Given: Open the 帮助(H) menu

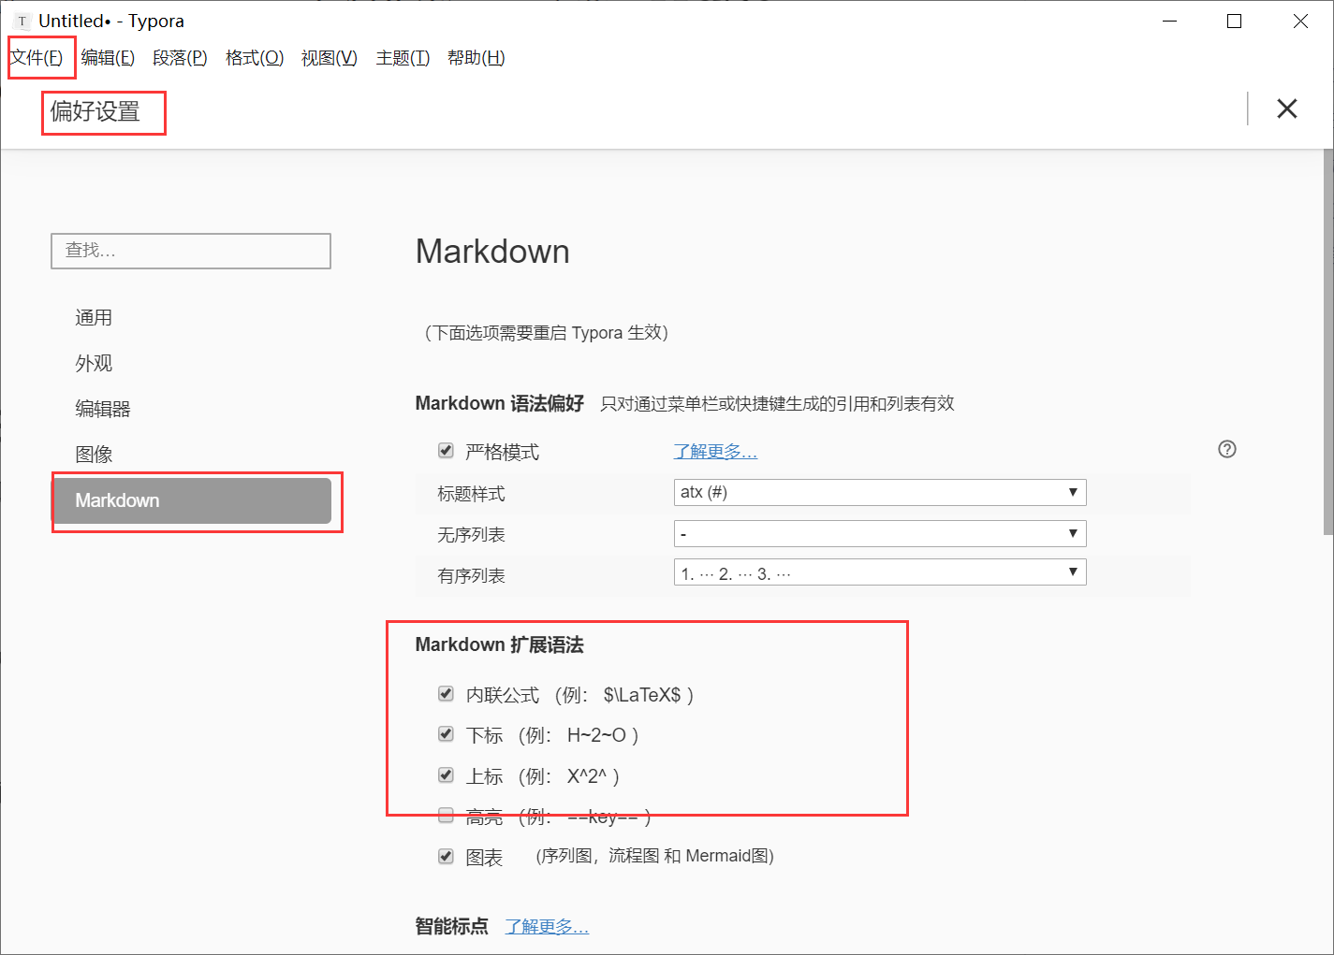Looking at the screenshot, I should 476,58.
